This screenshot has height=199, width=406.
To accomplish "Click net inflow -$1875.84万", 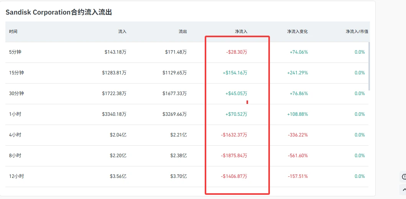I will tap(234, 156).
